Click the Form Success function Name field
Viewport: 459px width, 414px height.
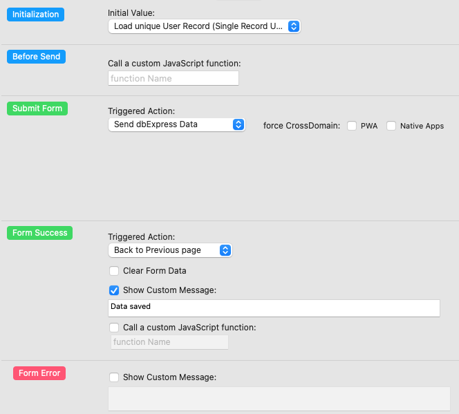click(169, 342)
